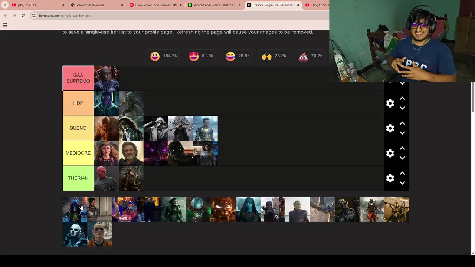Image resolution: width=475 pixels, height=267 pixels.
Task: Select Red Skull image in THERIAN row
Action: tap(106, 178)
